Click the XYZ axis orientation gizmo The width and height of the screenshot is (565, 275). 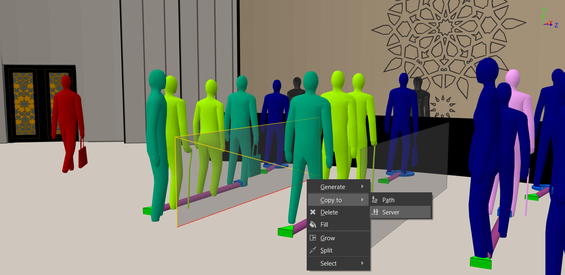[549, 21]
